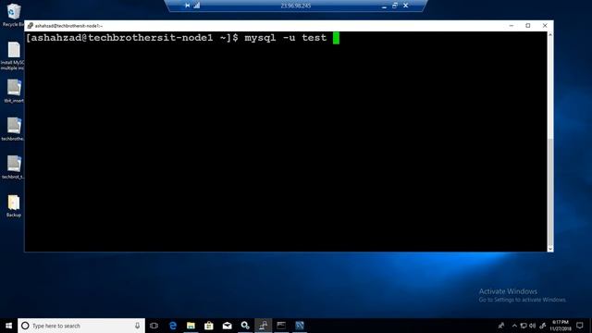Open the volume tray icon
Viewport: 592px width, 333px height.
[x=533, y=326]
